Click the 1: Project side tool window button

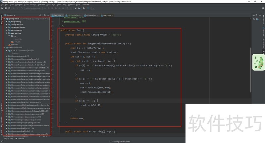point(2,19)
